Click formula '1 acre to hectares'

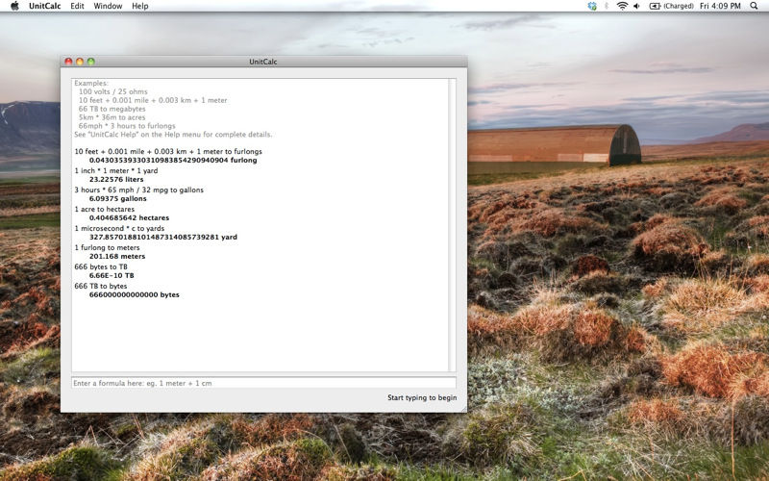point(105,209)
